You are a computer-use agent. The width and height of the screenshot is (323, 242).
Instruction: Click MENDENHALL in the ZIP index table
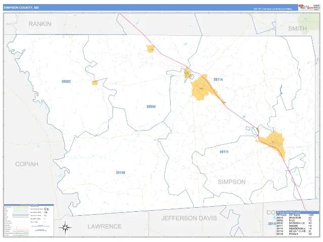coord(297,228)
